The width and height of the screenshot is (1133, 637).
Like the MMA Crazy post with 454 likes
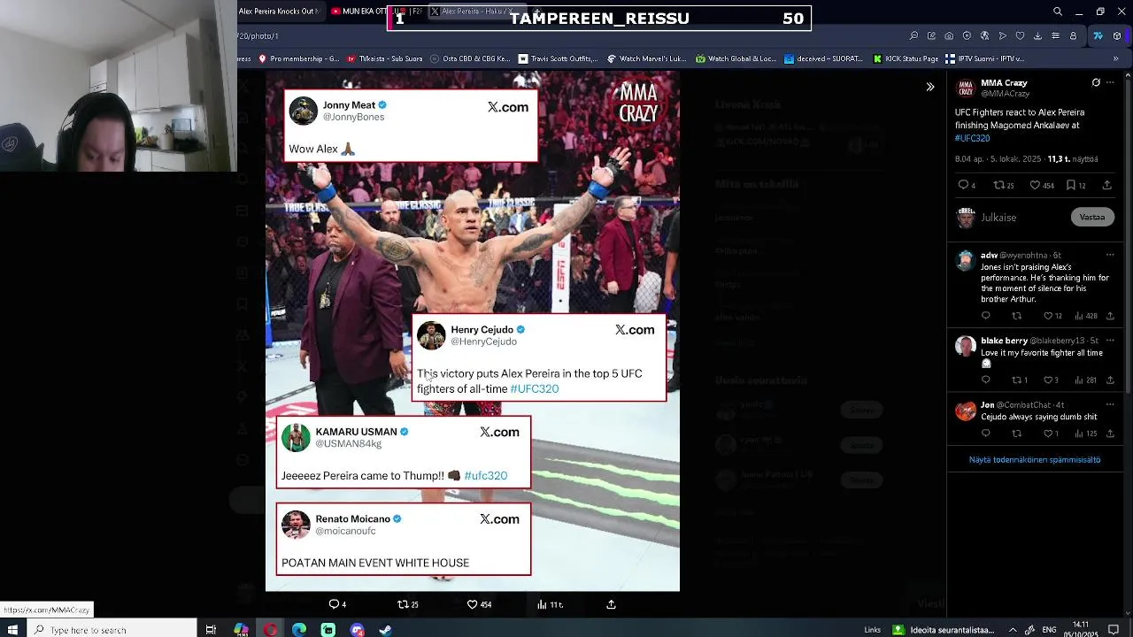[1041, 185]
